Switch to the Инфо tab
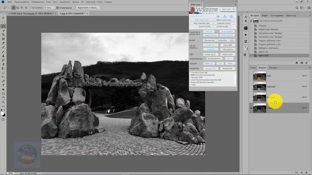 pyautogui.click(x=264, y=16)
